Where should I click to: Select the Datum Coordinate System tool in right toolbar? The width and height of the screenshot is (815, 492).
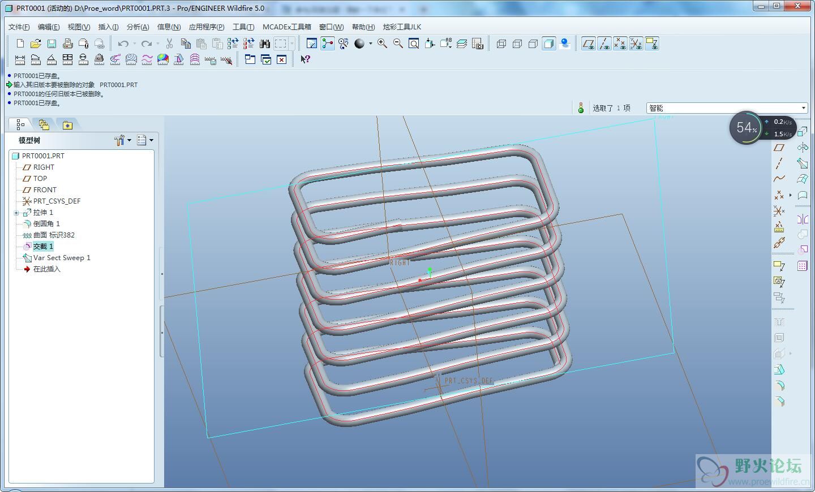(x=779, y=211)
